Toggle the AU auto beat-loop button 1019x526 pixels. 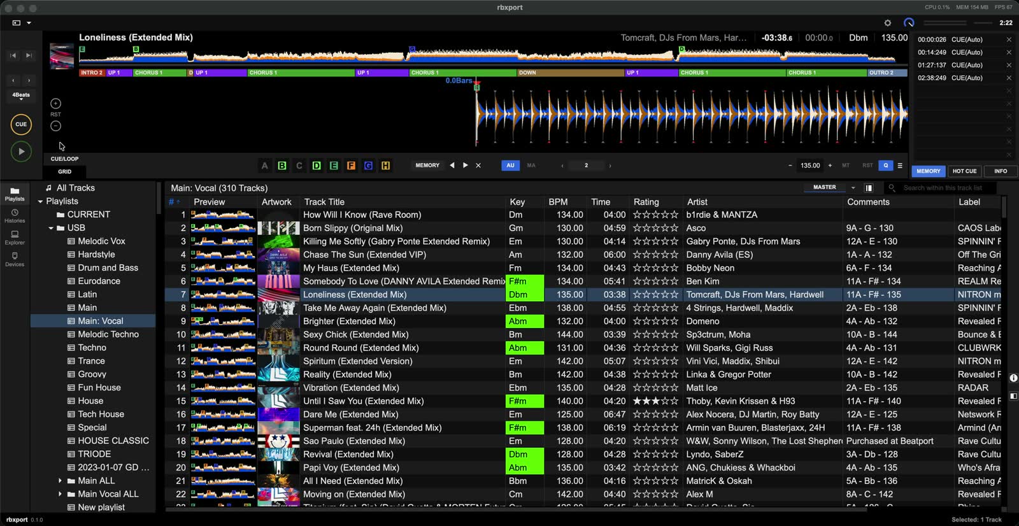pyautogui.click(x=510, y=166)
